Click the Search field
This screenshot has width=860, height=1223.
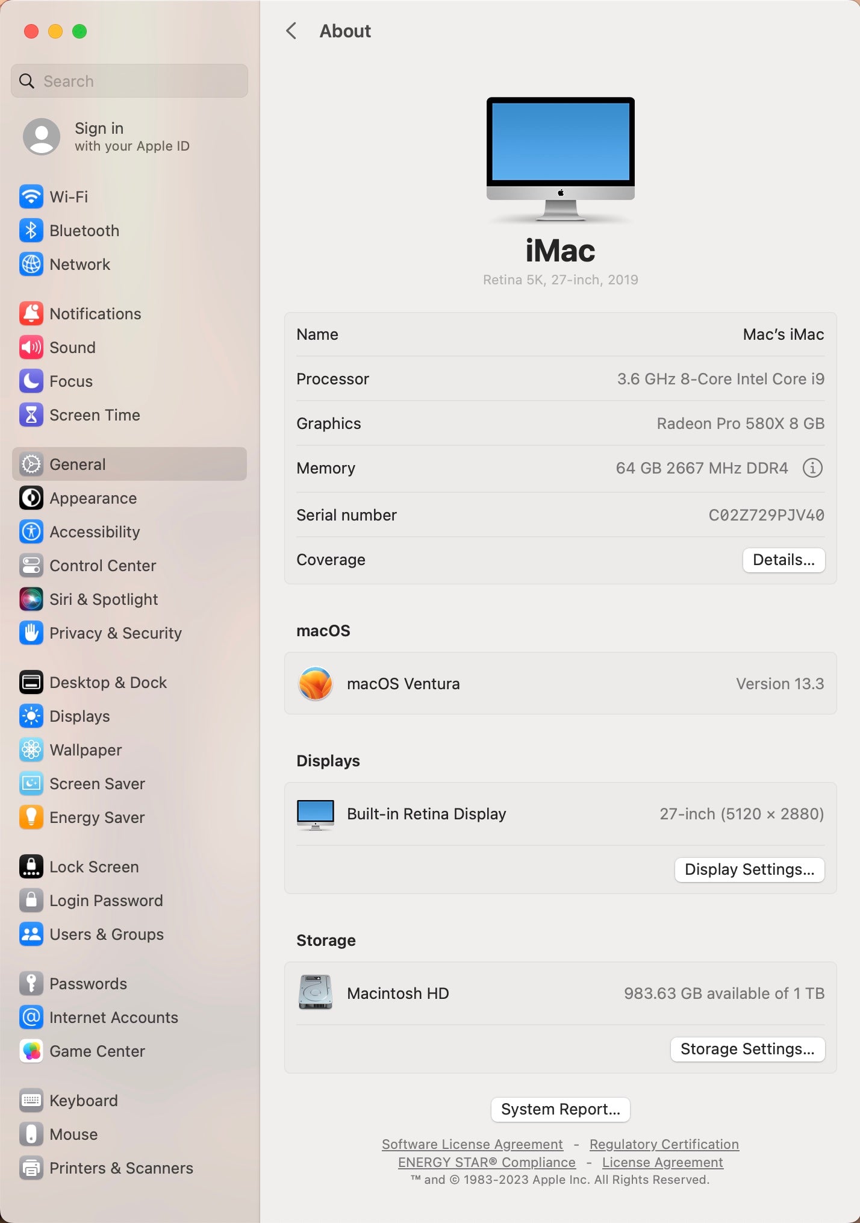pyautogui.click(x=129, y=81)
